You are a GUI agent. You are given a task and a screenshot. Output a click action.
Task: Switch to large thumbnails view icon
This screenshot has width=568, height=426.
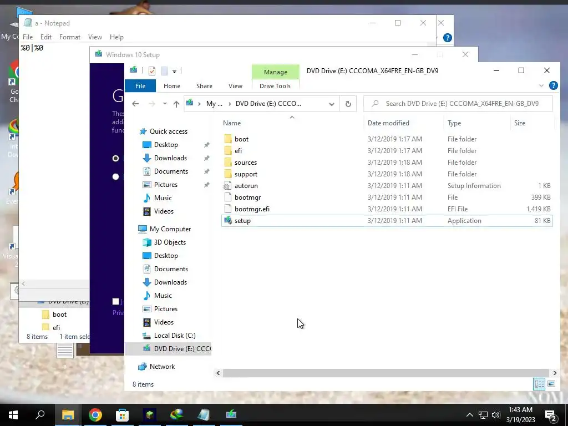[x=551, y=384]
